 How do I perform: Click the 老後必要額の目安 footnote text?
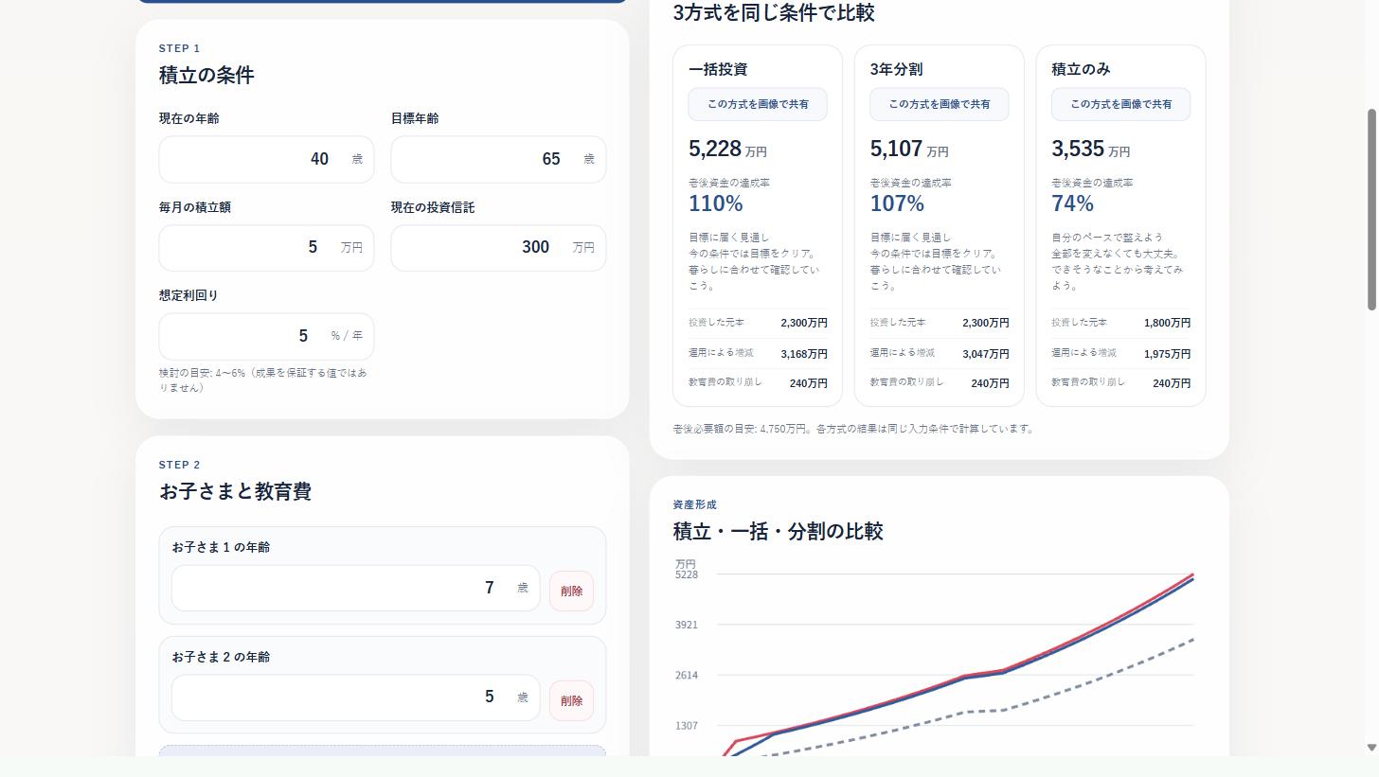click(852, 429)
